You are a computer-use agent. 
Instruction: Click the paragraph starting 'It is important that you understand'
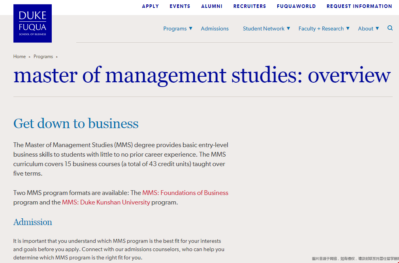(119, 249)
